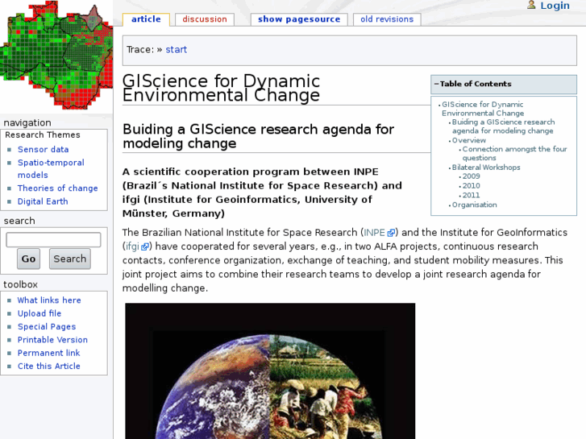Open the old revisions tab

[x=387, y=19]
